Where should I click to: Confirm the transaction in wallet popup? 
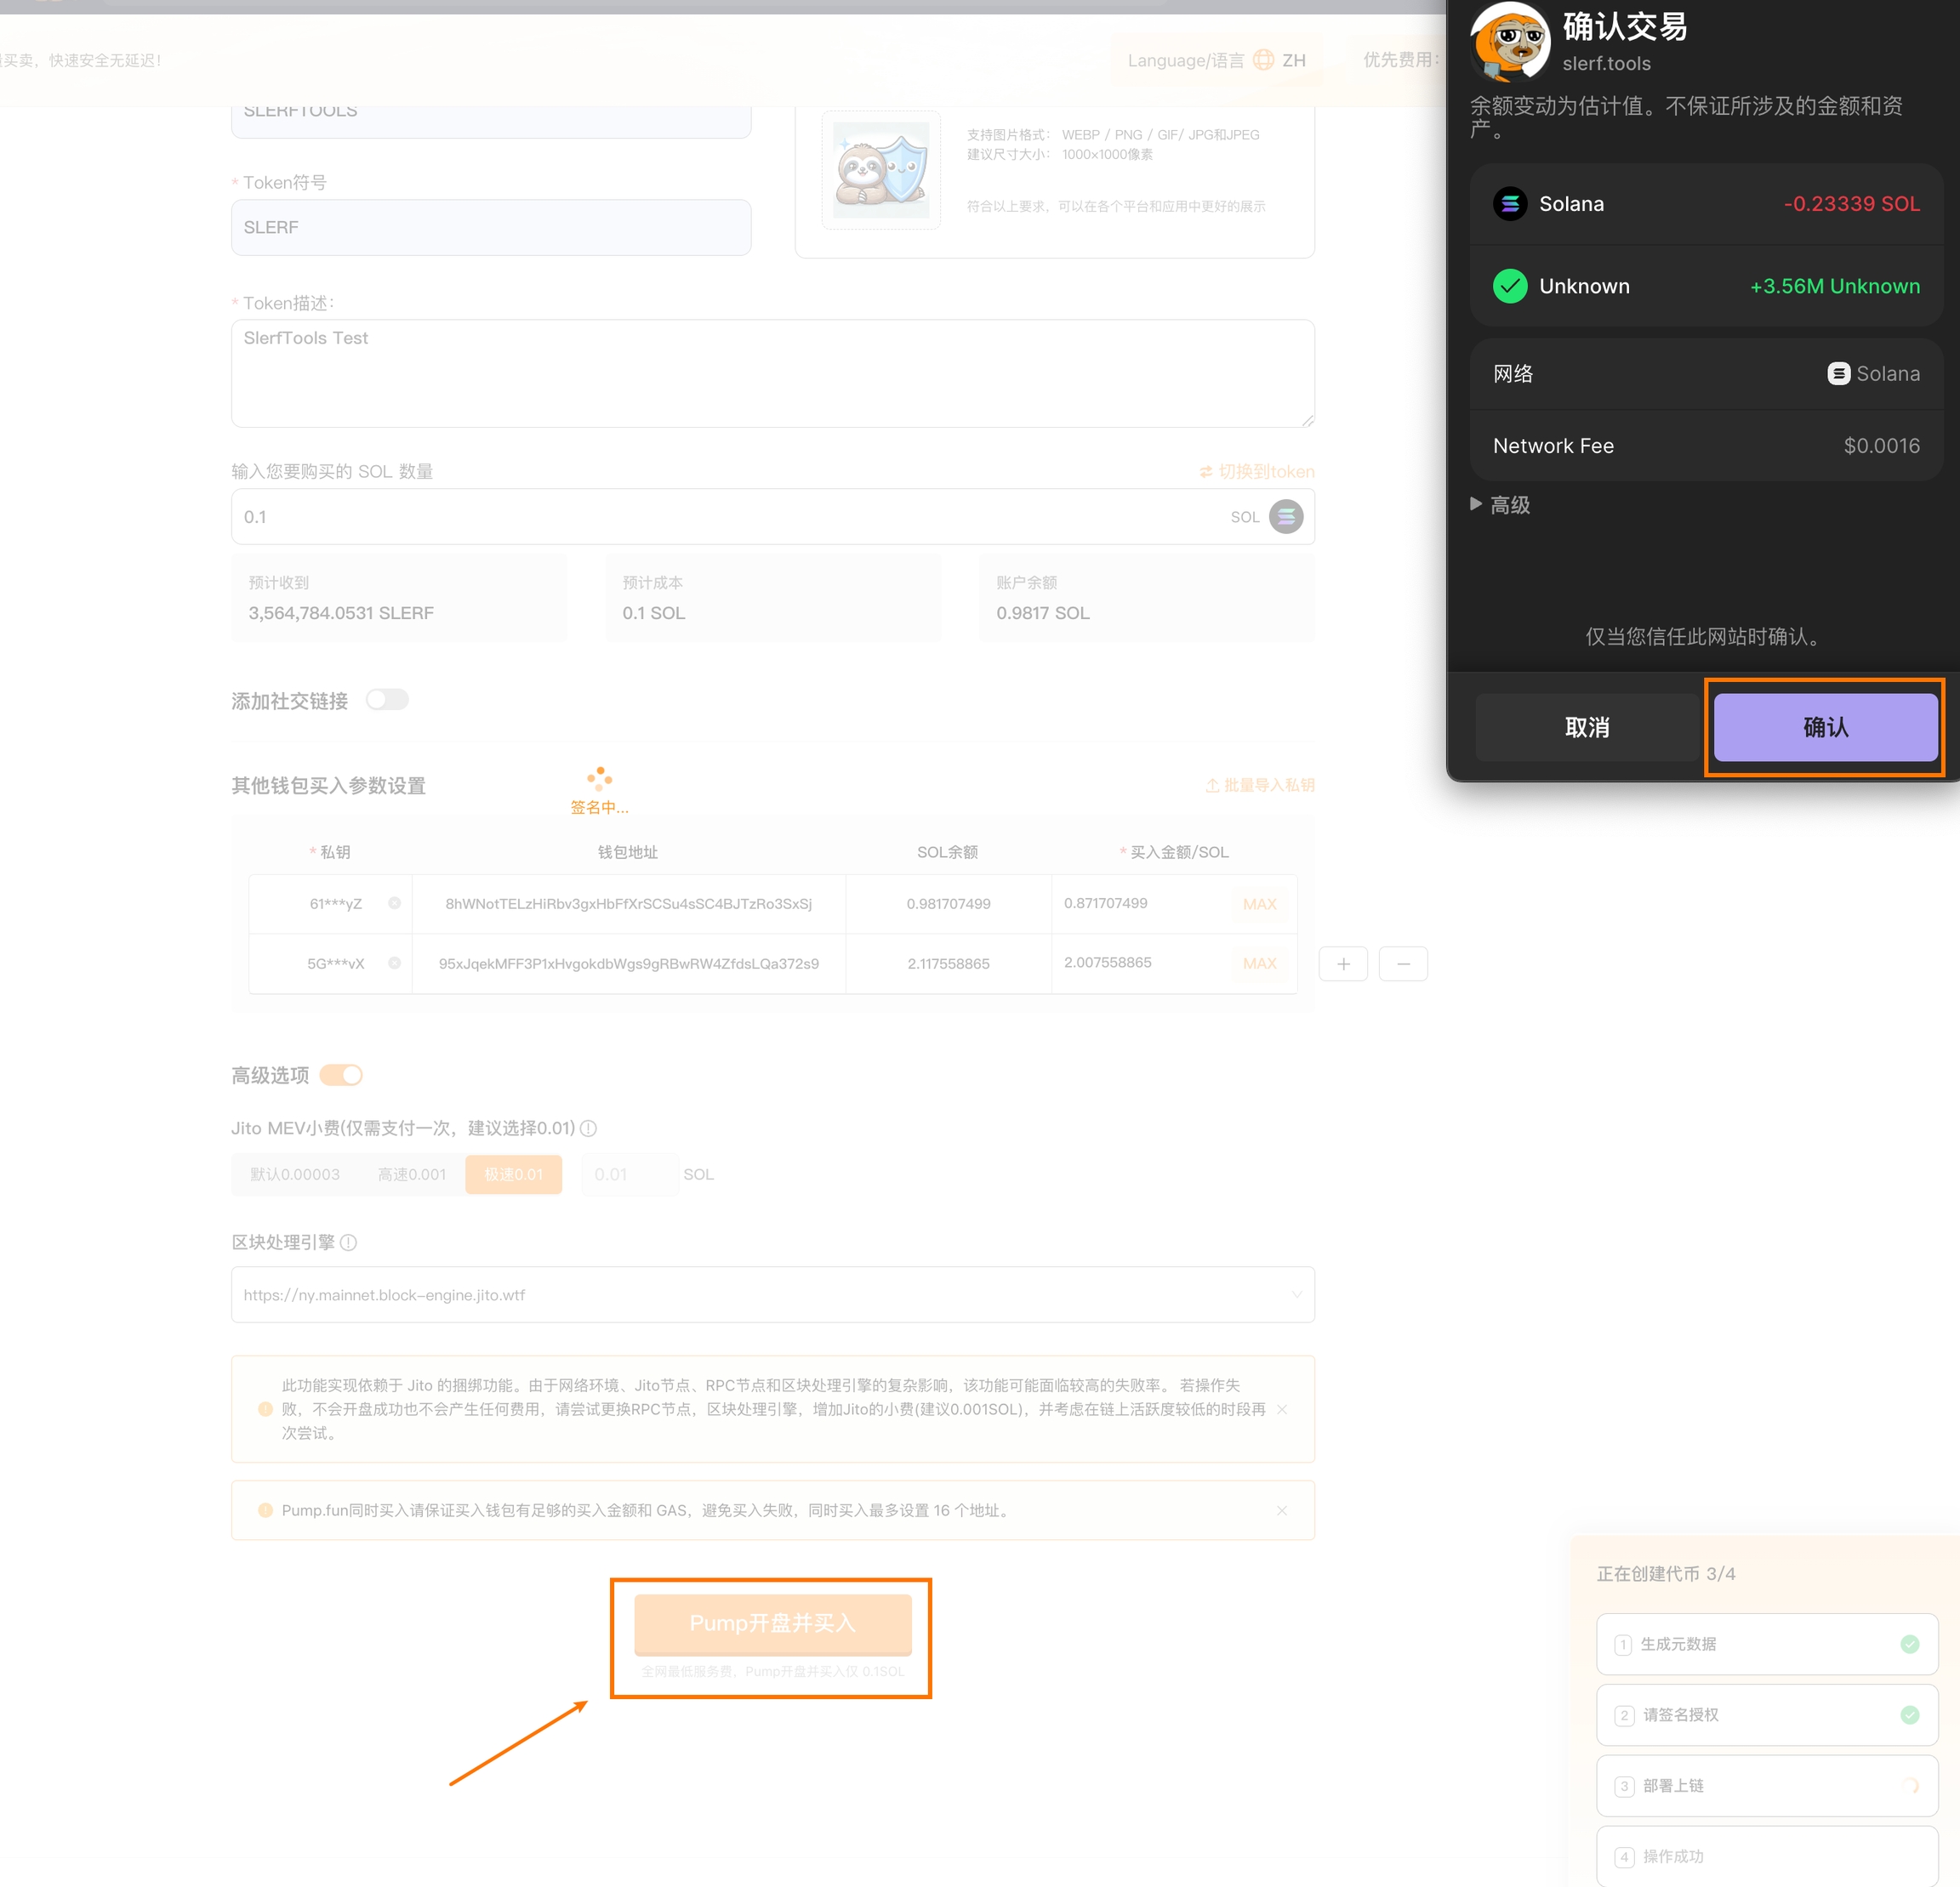tap(1825, 728)
